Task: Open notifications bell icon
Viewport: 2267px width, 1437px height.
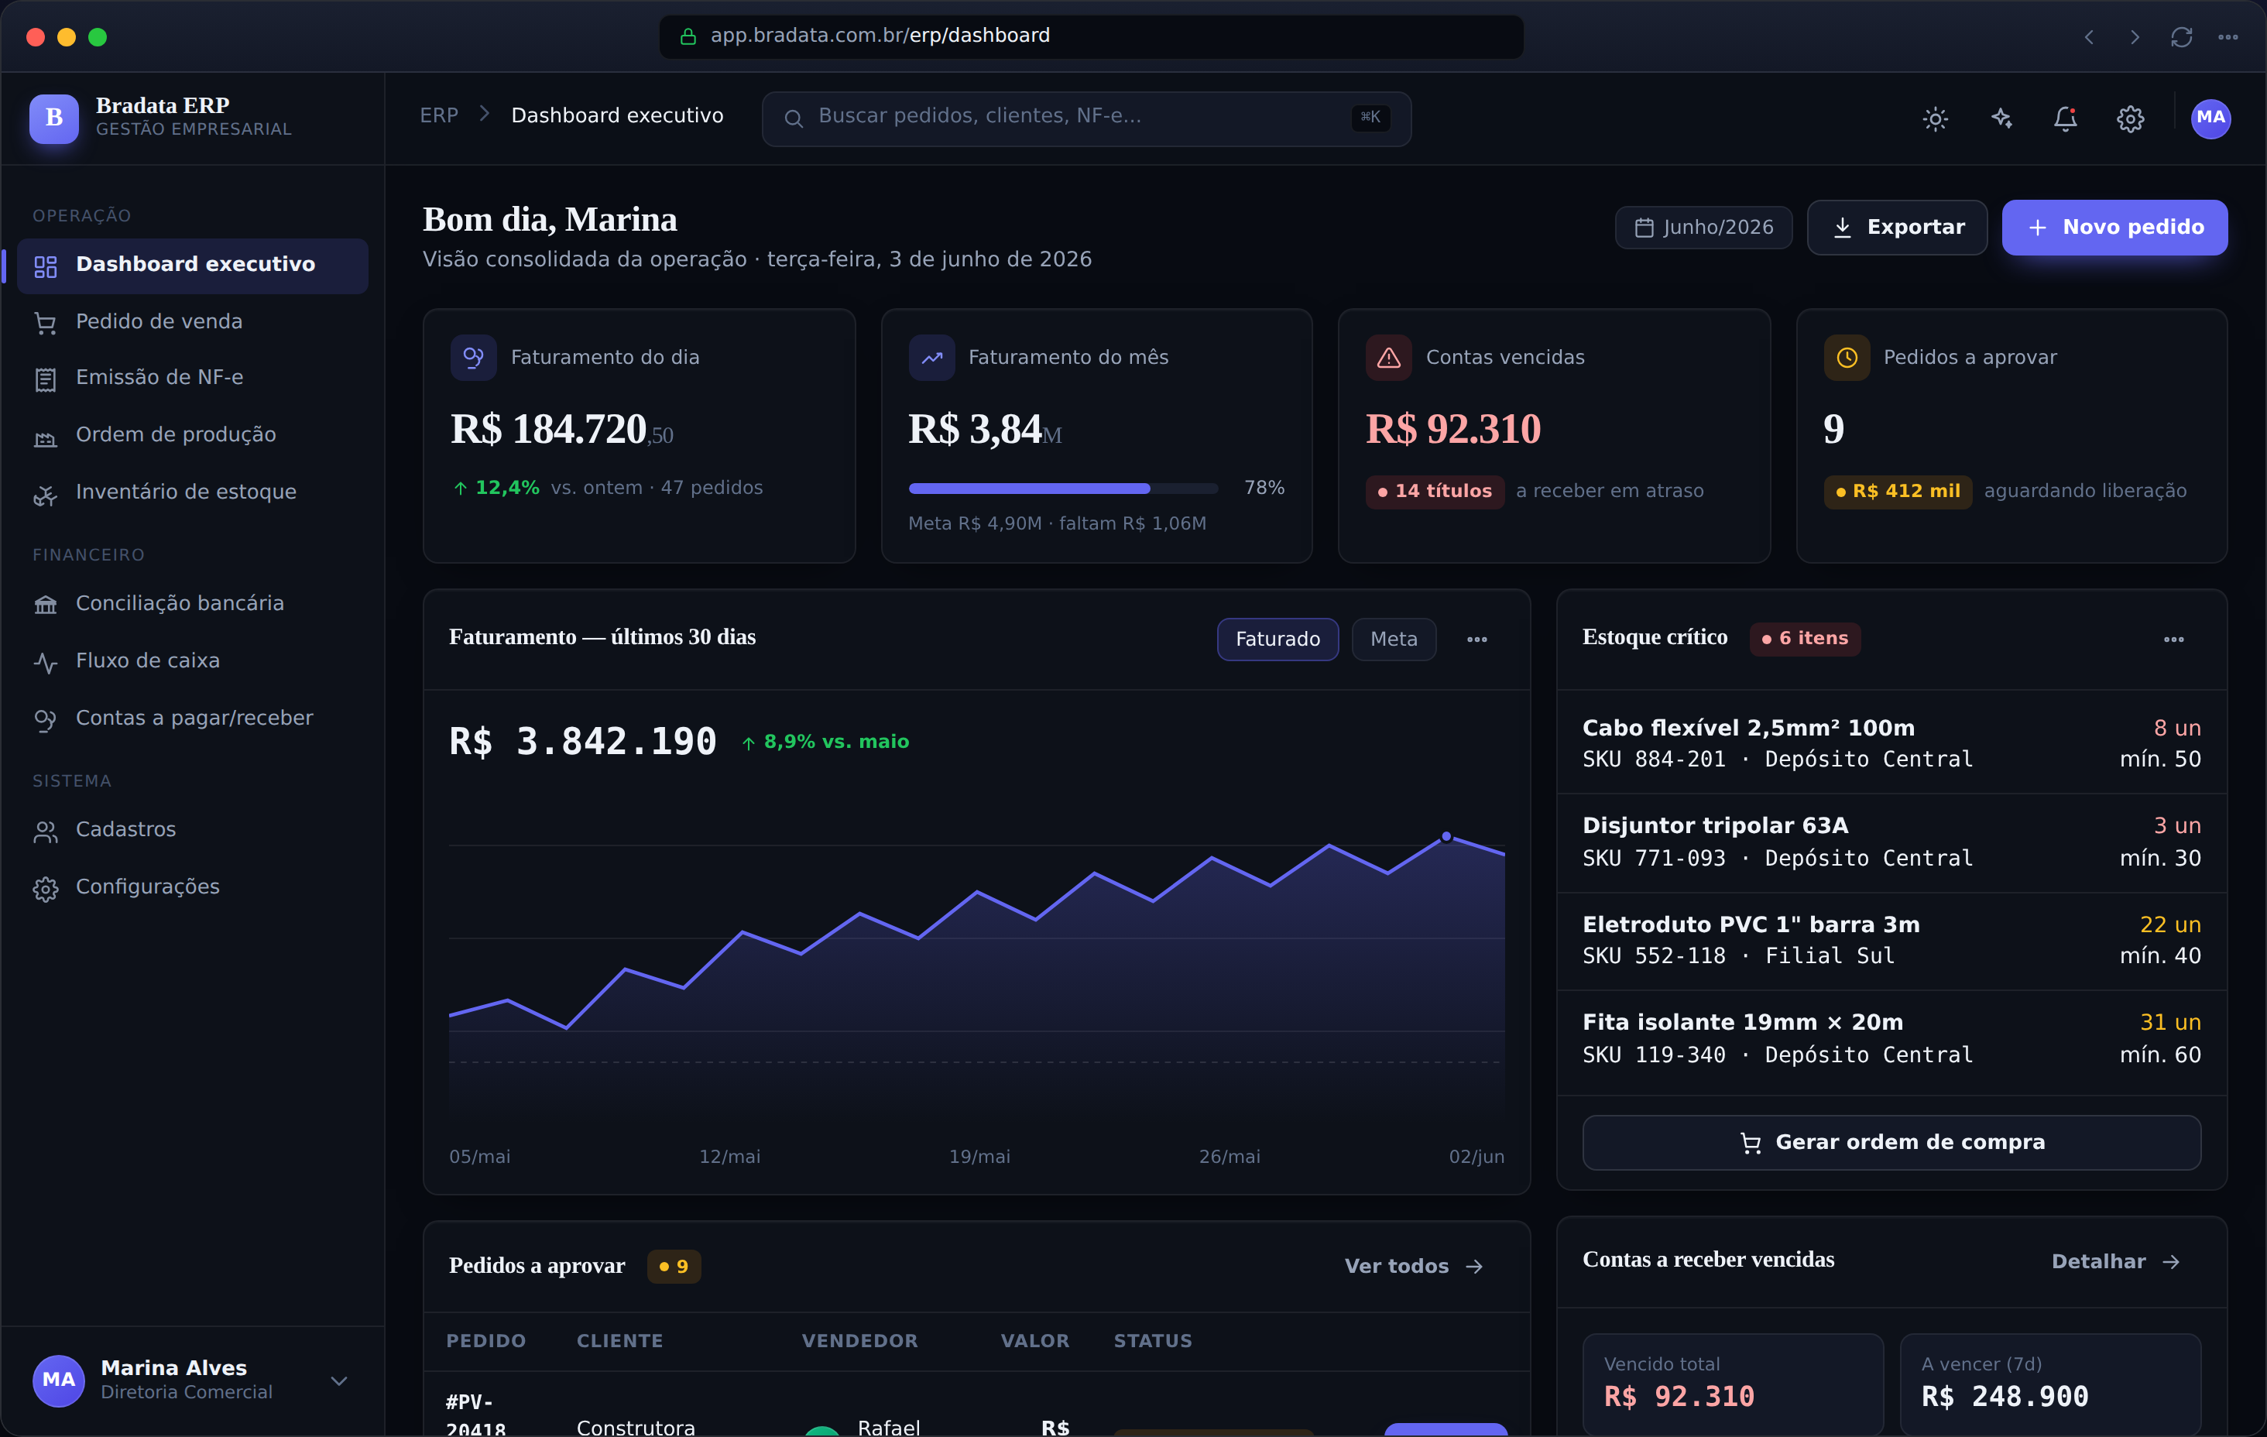Action: click(x=2066, y=118)
